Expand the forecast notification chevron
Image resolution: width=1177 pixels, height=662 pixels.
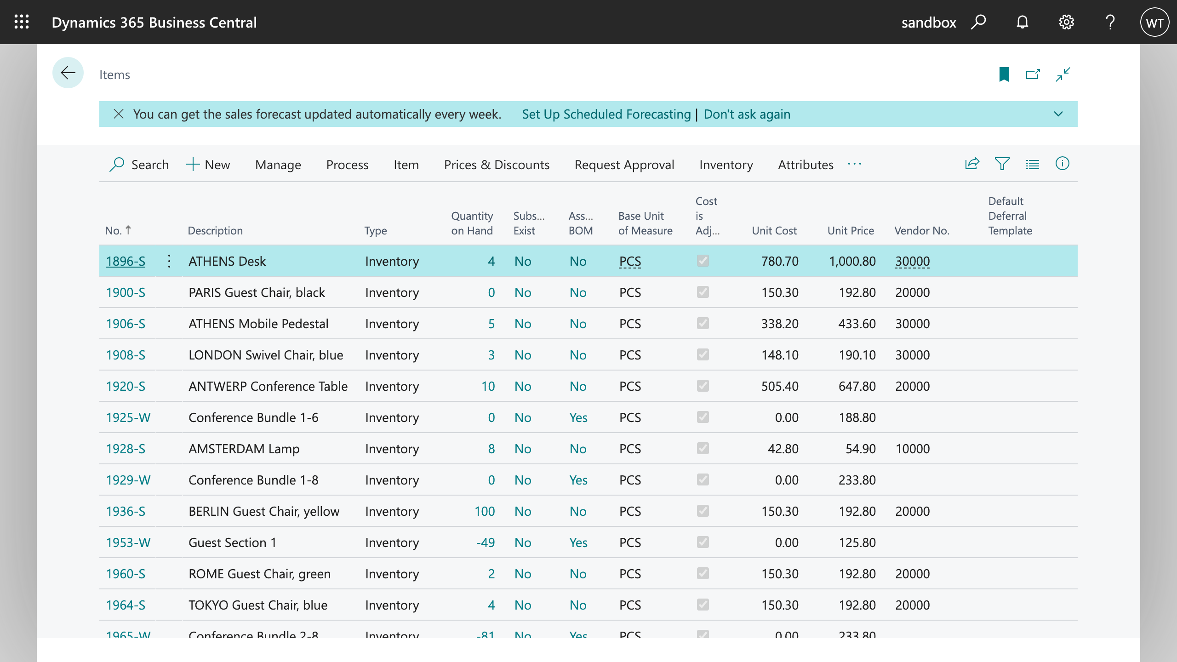pyautogui.click(x=1058, y=114)
